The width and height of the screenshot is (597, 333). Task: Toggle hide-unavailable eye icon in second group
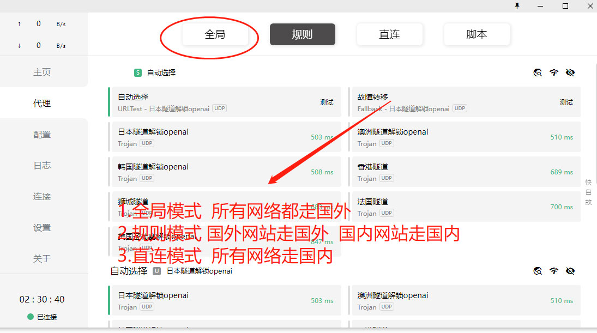[x=570, y=271]
